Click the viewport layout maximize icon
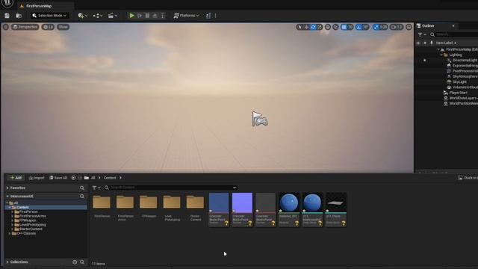This screenshot has width=478, height=269. coord(409,27)
